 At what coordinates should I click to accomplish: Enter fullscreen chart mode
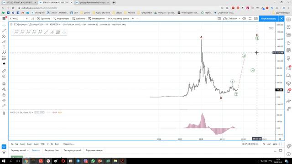click(x=250, y=19)
